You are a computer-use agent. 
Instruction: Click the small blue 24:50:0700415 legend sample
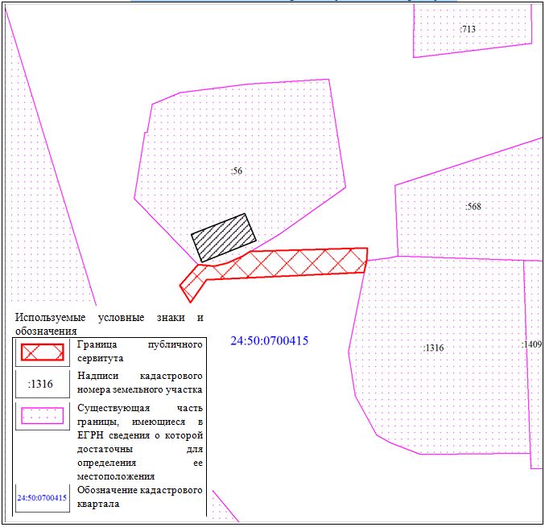pyautogui.click(x=42, y=498)
